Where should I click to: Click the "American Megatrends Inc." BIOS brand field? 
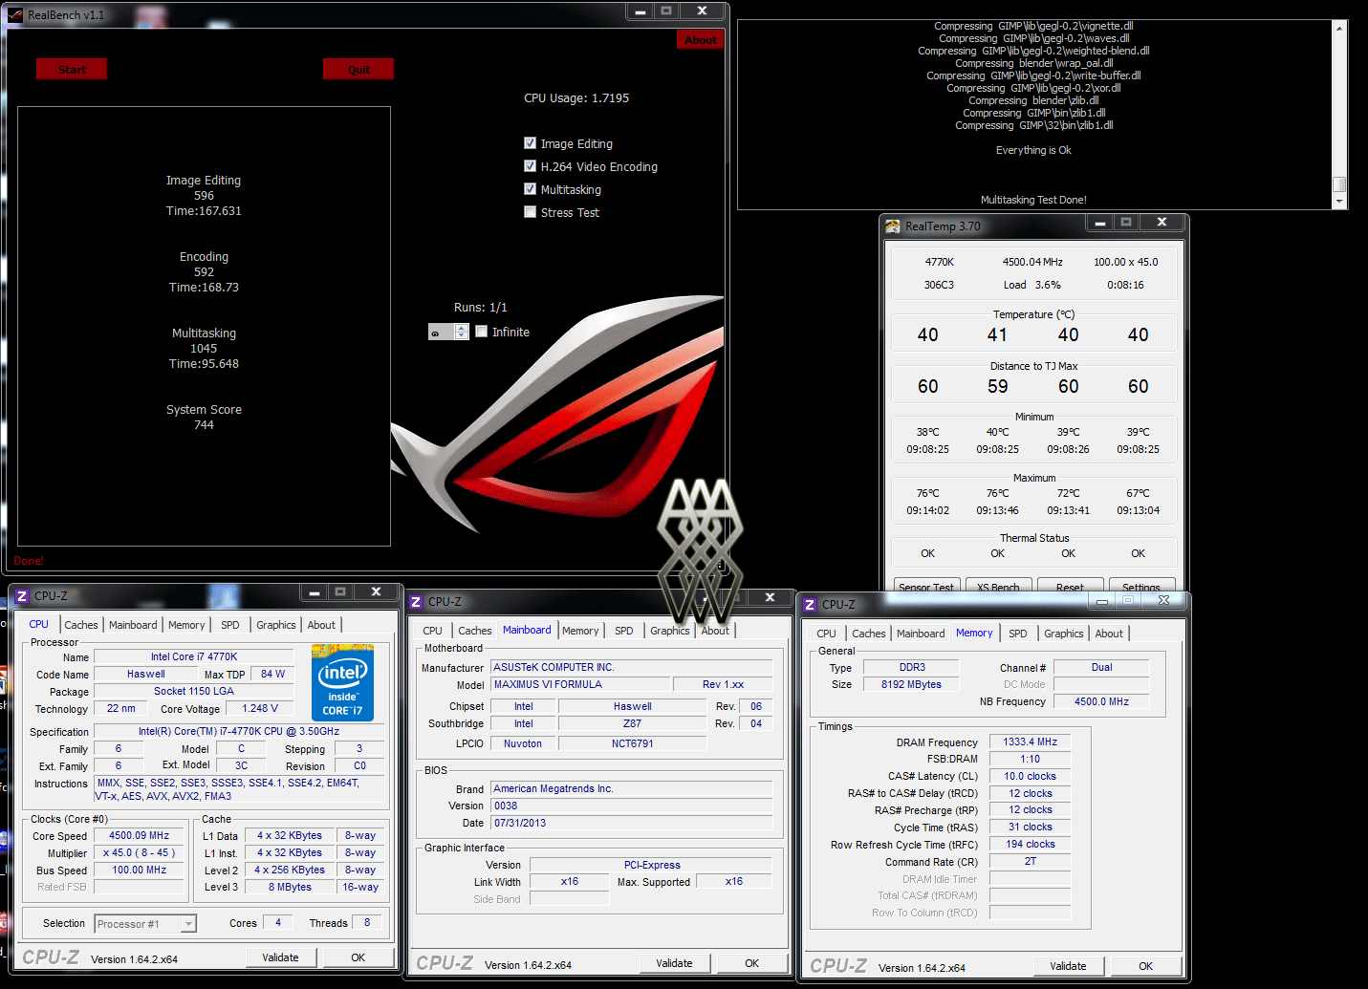(x=632, y=788)
